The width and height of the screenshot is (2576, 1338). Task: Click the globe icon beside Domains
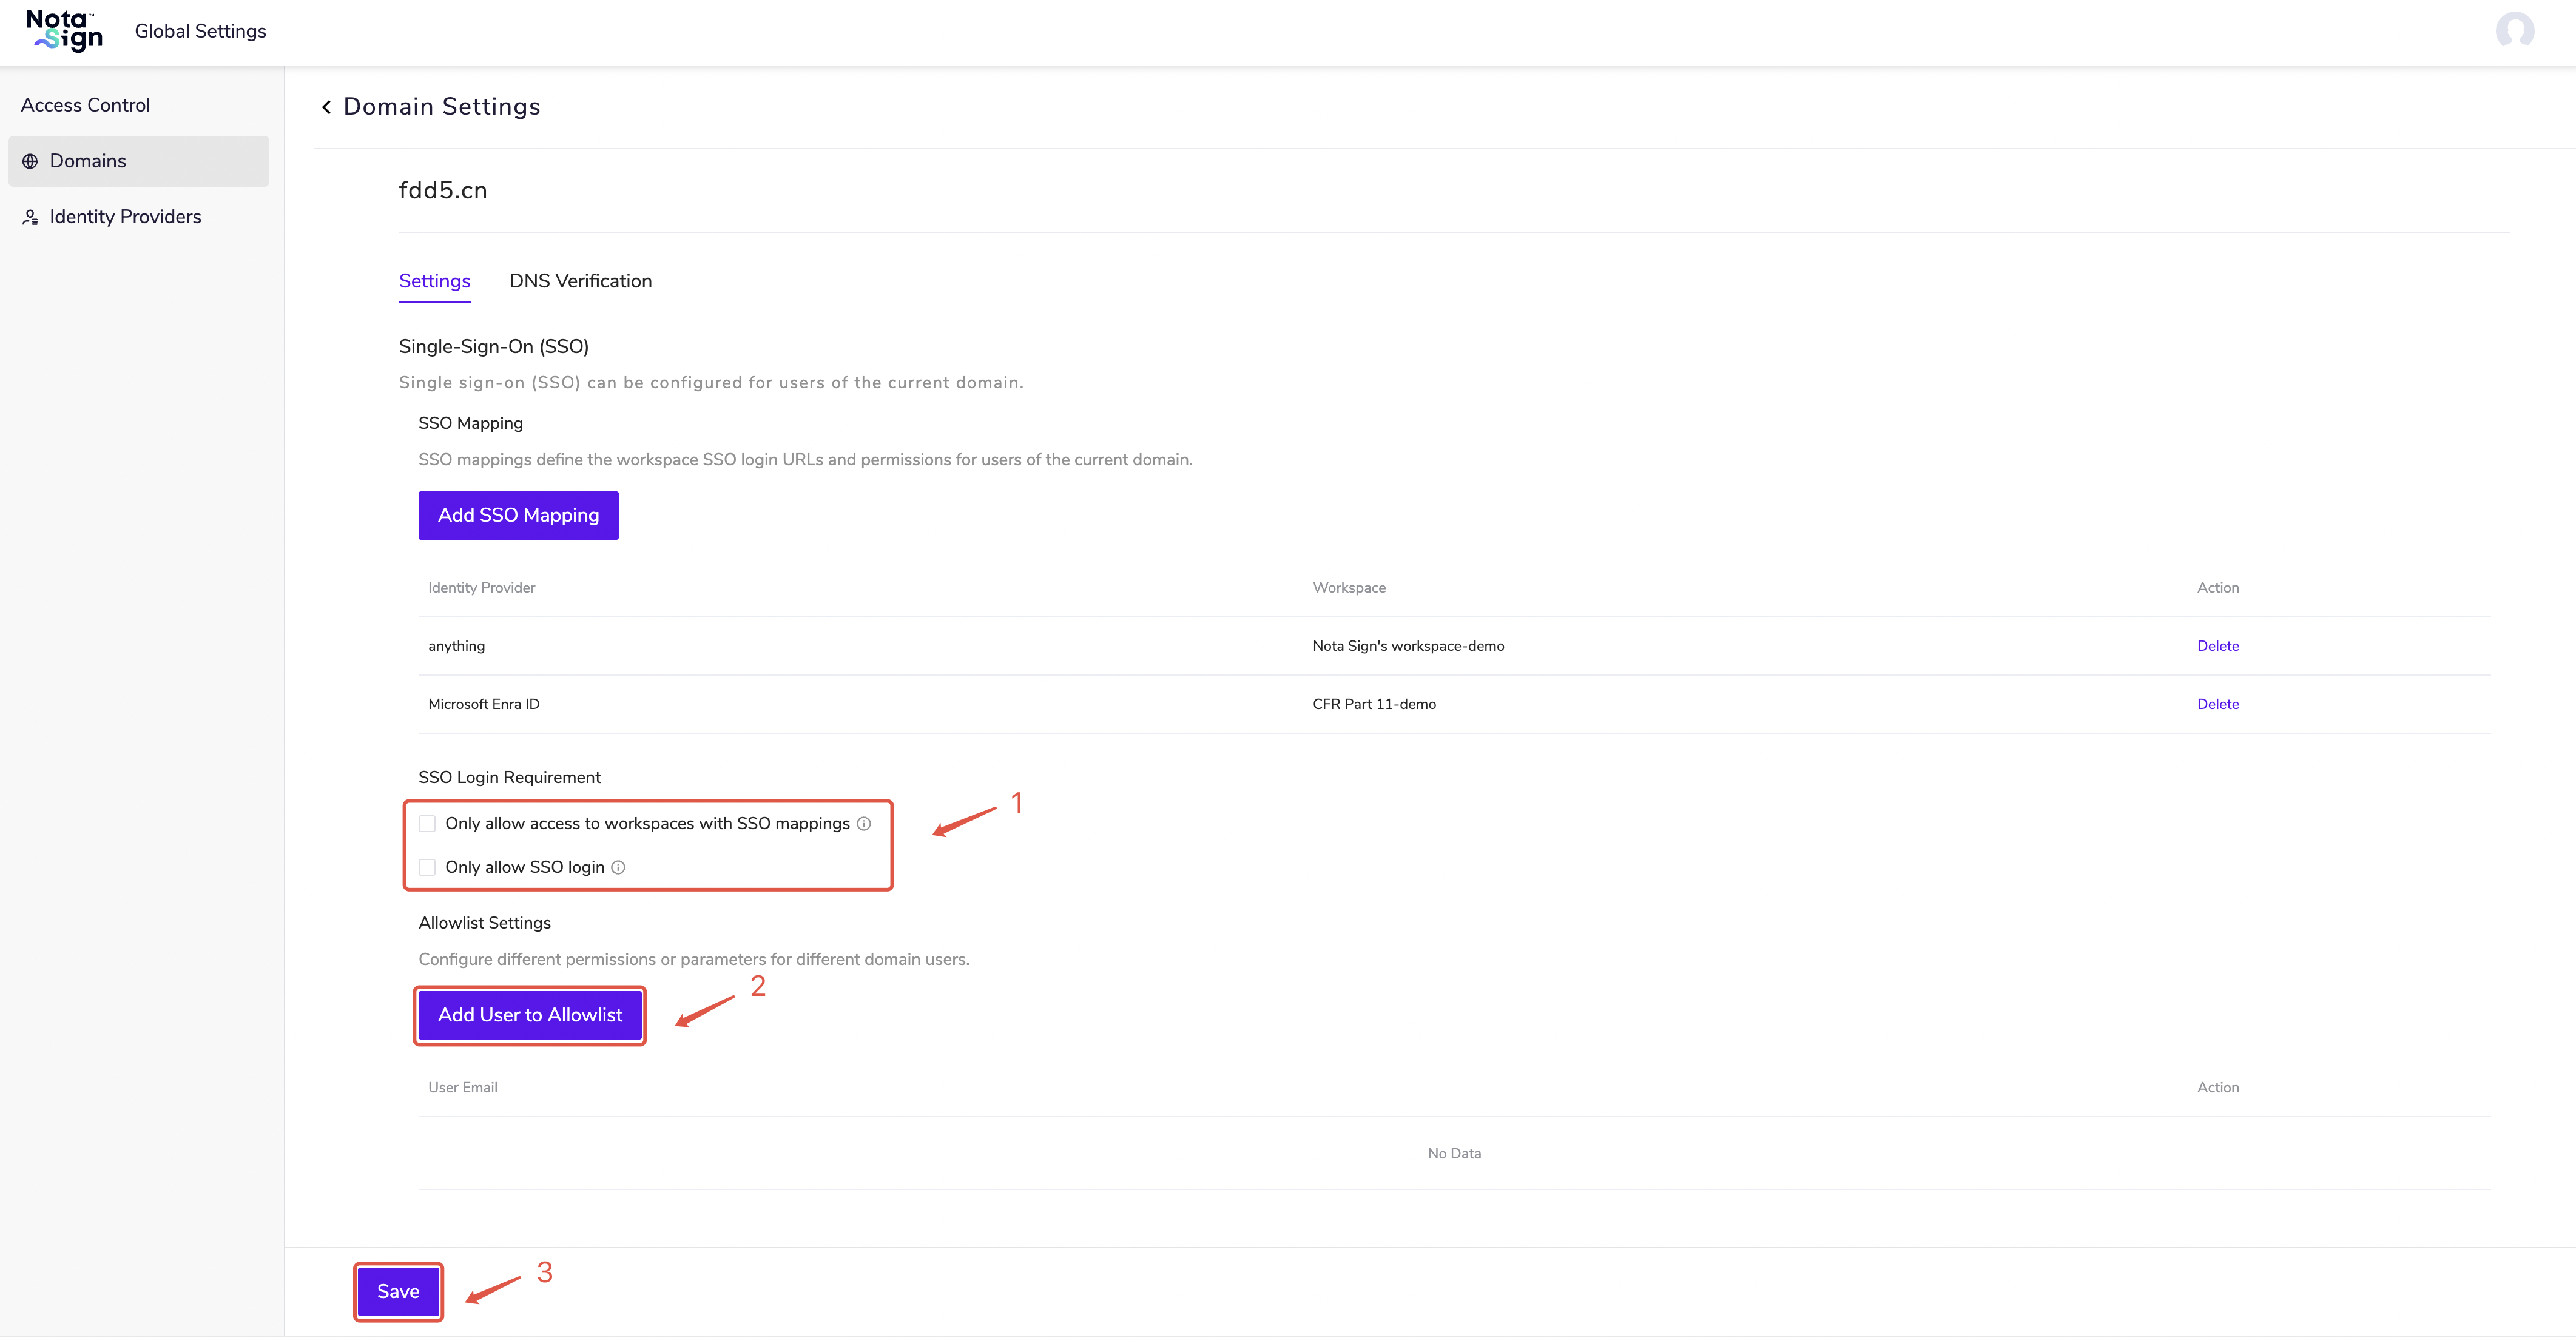point(30,161)
